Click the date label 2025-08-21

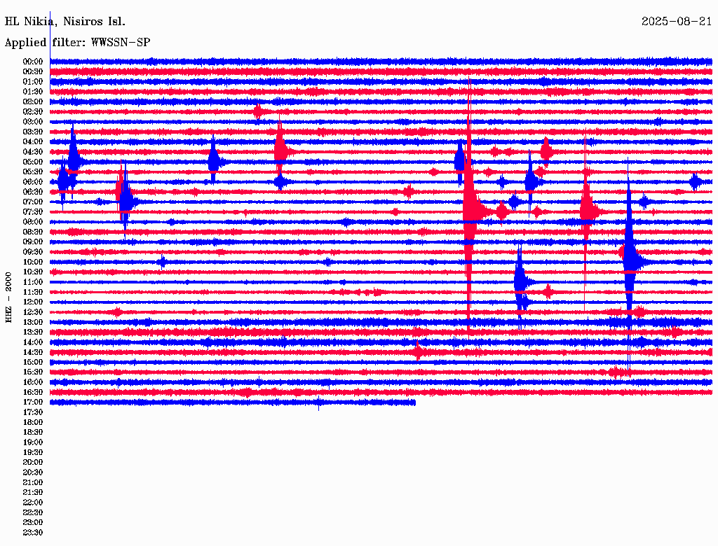677,22
